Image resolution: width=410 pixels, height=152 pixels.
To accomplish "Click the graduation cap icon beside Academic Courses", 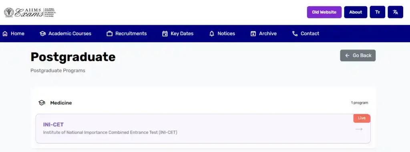I will tap(42, 34).
